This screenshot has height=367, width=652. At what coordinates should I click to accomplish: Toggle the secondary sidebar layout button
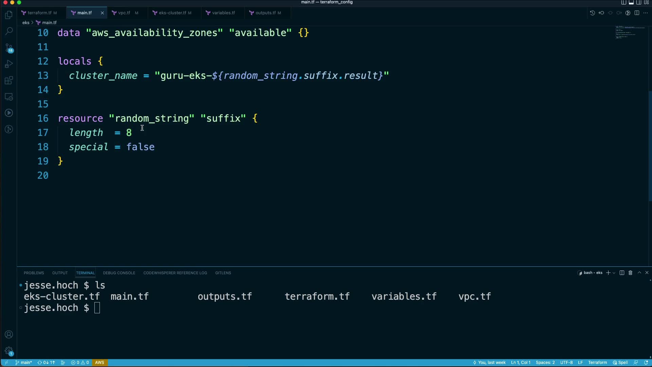pyautogui.click(x=639, y=2)
